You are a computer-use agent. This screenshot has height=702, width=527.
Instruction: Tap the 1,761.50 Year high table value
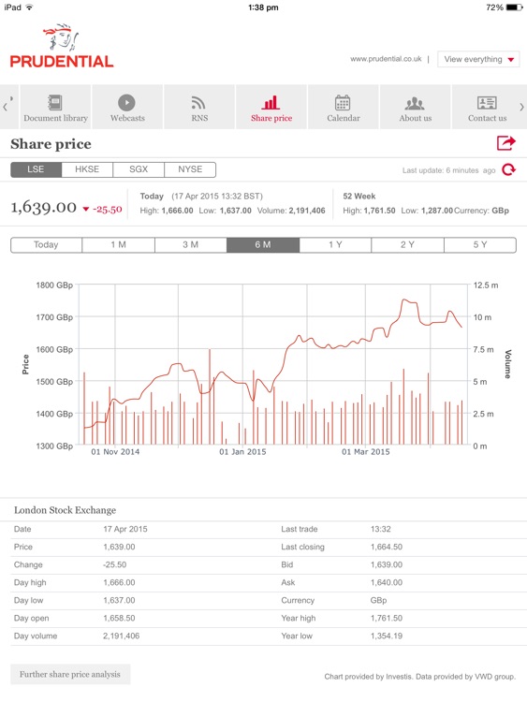point(387,618)
